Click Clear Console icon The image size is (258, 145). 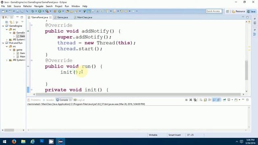pos(201,100)
